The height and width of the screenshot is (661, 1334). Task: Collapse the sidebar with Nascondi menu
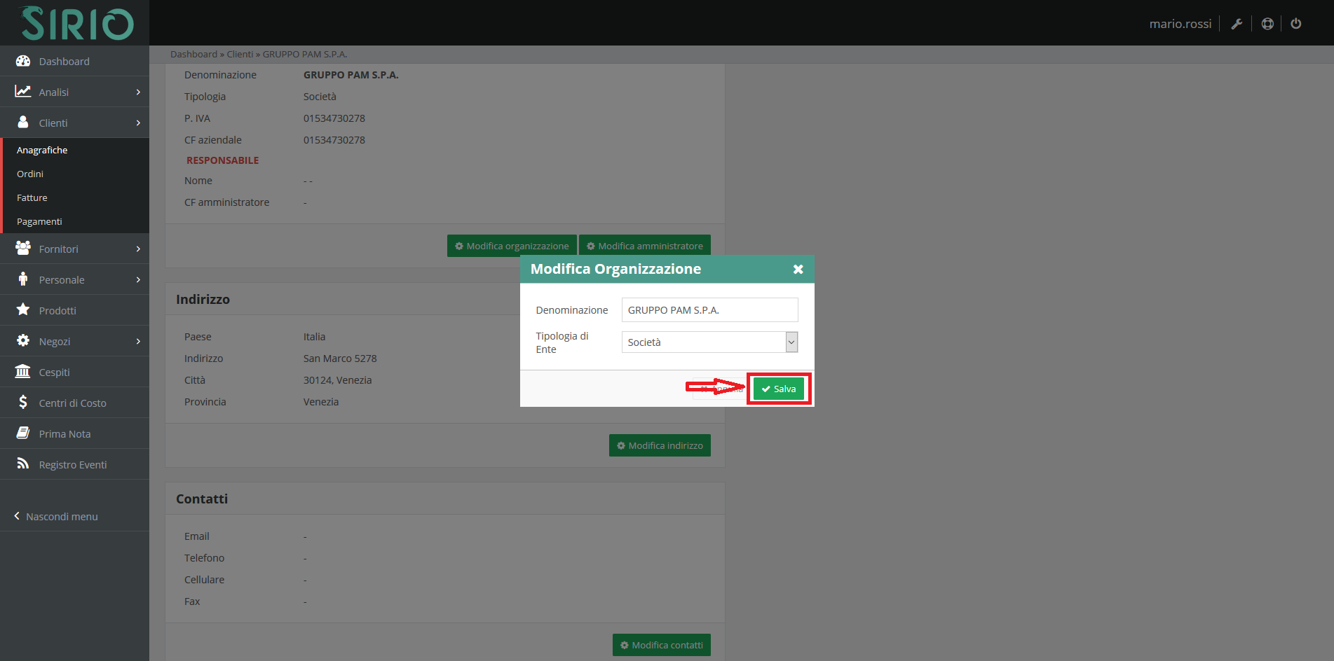coord(56,516)
